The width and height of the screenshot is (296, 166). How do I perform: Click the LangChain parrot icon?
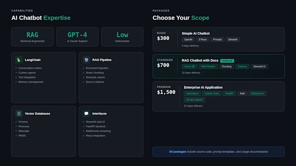[19, 60]
